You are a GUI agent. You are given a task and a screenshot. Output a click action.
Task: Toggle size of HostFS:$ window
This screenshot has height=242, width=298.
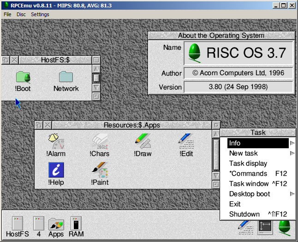point(96,60)
